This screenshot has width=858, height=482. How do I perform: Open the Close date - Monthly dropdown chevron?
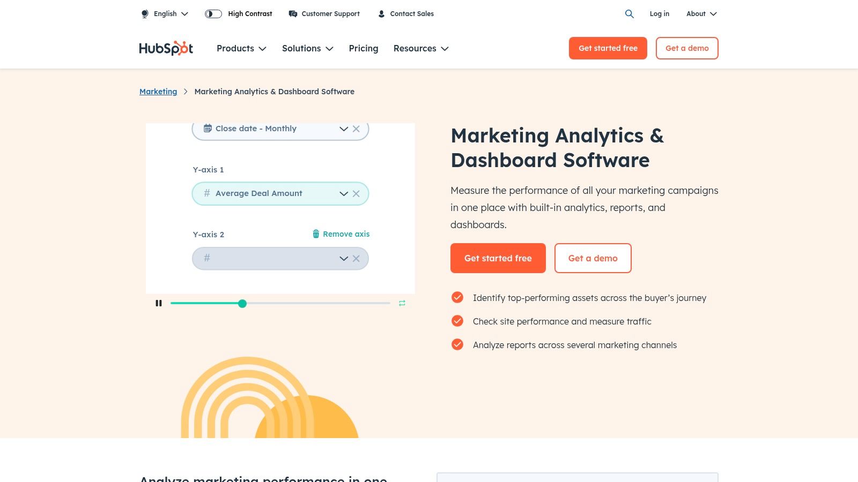tap(344, 129)
